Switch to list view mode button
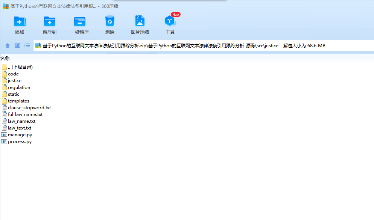374x220 pixels. click(27, 45)
